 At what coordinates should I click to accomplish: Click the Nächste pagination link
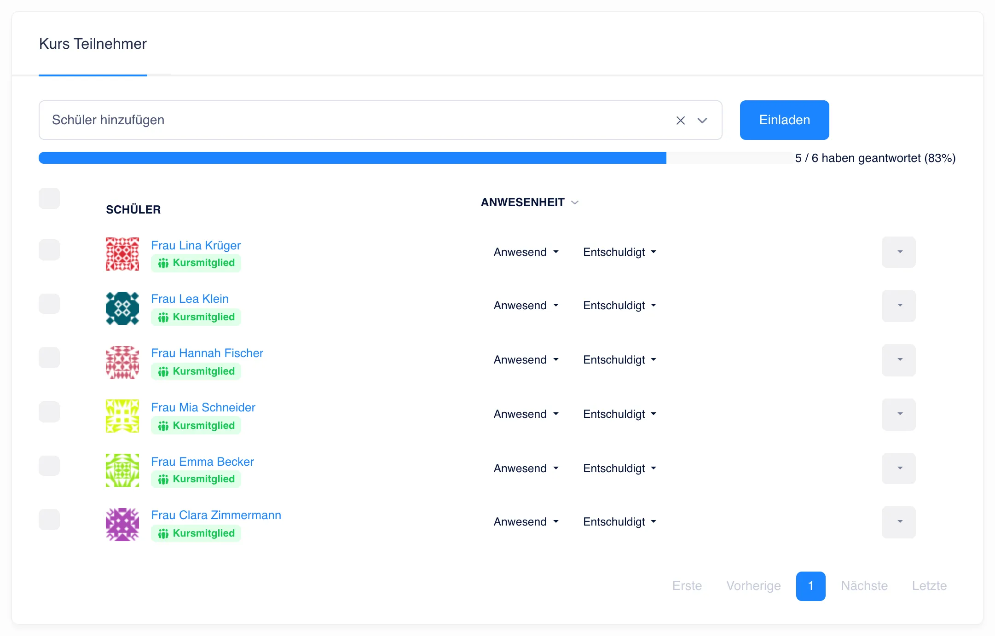(x=864, y=586)
